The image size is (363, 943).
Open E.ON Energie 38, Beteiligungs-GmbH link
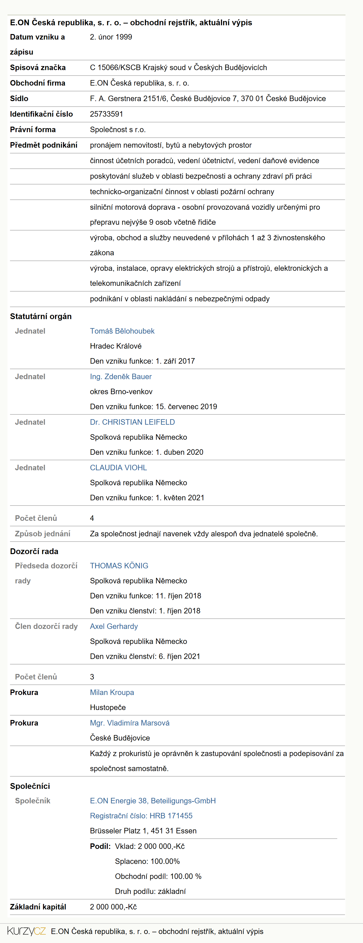coord(153,801)
